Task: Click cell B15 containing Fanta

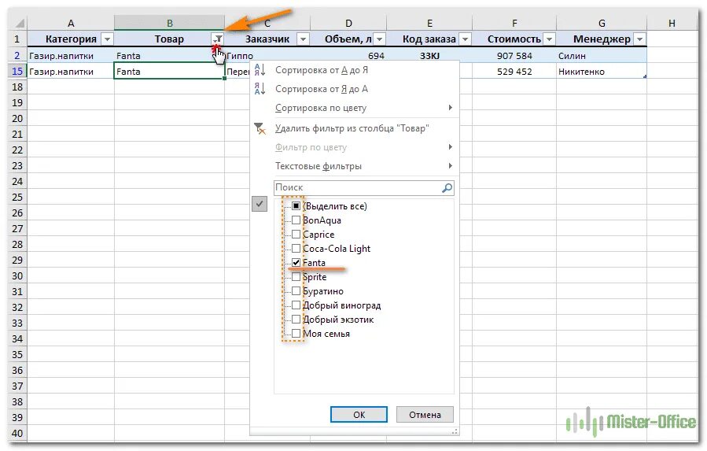Action: click(169, 72)
